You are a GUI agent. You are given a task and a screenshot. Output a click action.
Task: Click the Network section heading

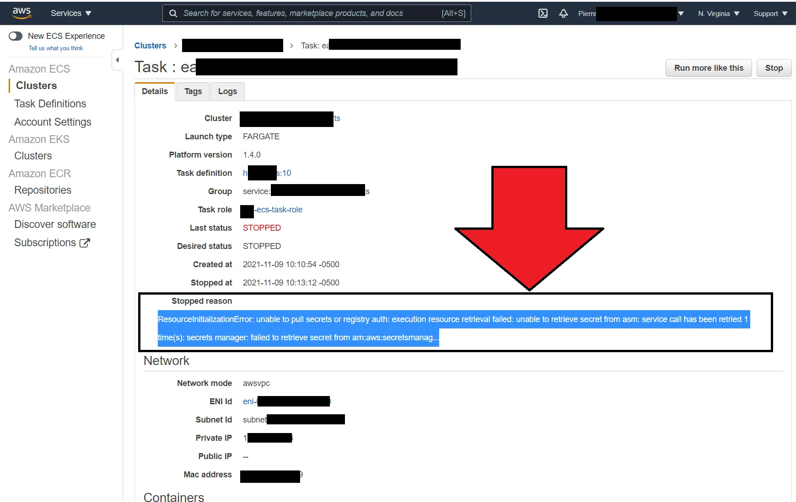coord(167,361)
